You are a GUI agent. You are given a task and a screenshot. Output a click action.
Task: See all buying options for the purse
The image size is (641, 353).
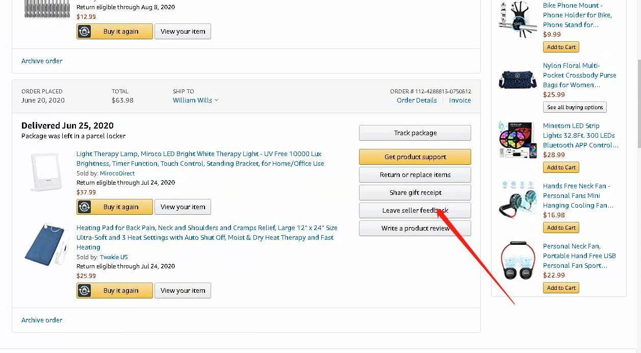click(x=575, y=108)
